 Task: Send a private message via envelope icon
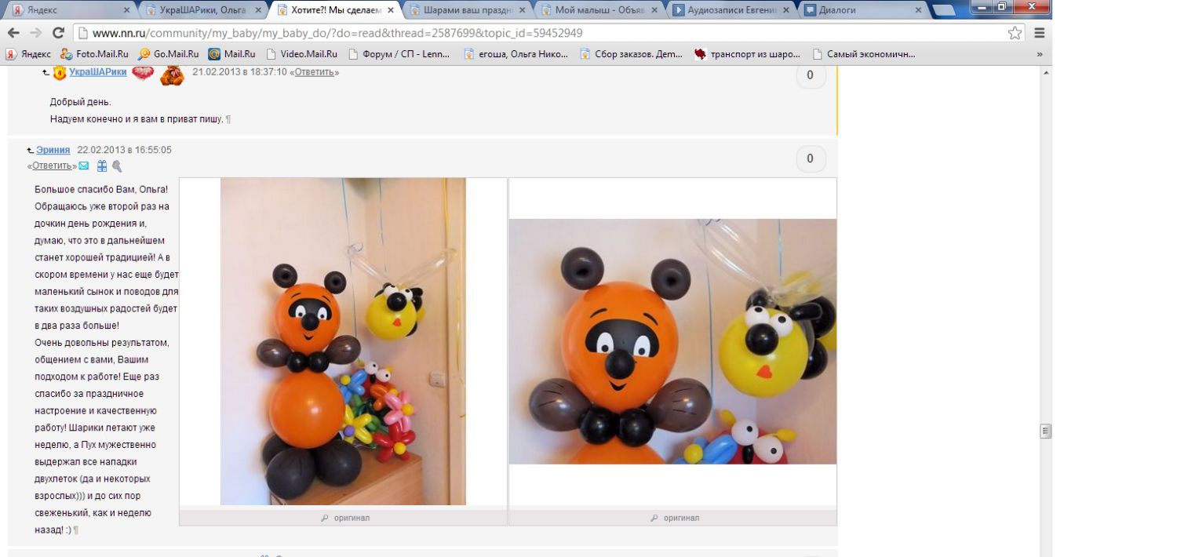pos(83,166)
